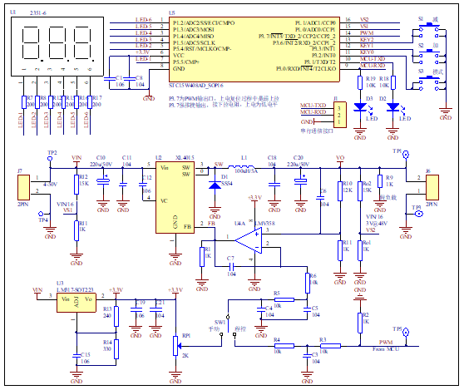464x390 pixels.
Task: Select the XL4015 buck converter chip U2
Action: pyautogui.click(x=175, y=197)
